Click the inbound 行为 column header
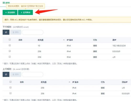 point(95,40)
